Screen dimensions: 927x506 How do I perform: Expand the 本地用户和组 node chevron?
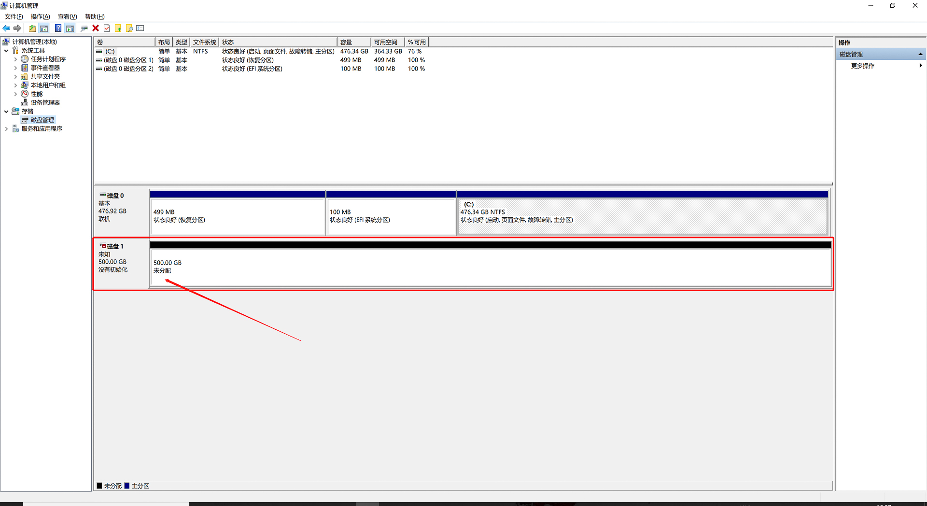(15, 85)
